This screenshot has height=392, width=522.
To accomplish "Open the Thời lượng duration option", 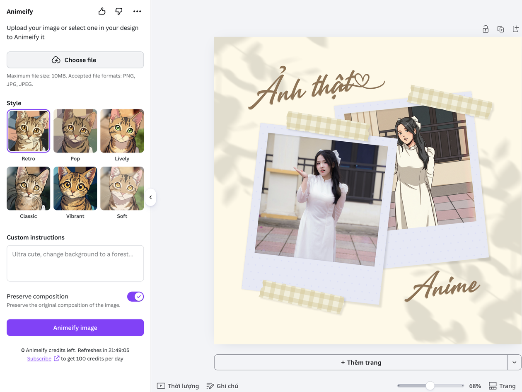I will (178, 386).
